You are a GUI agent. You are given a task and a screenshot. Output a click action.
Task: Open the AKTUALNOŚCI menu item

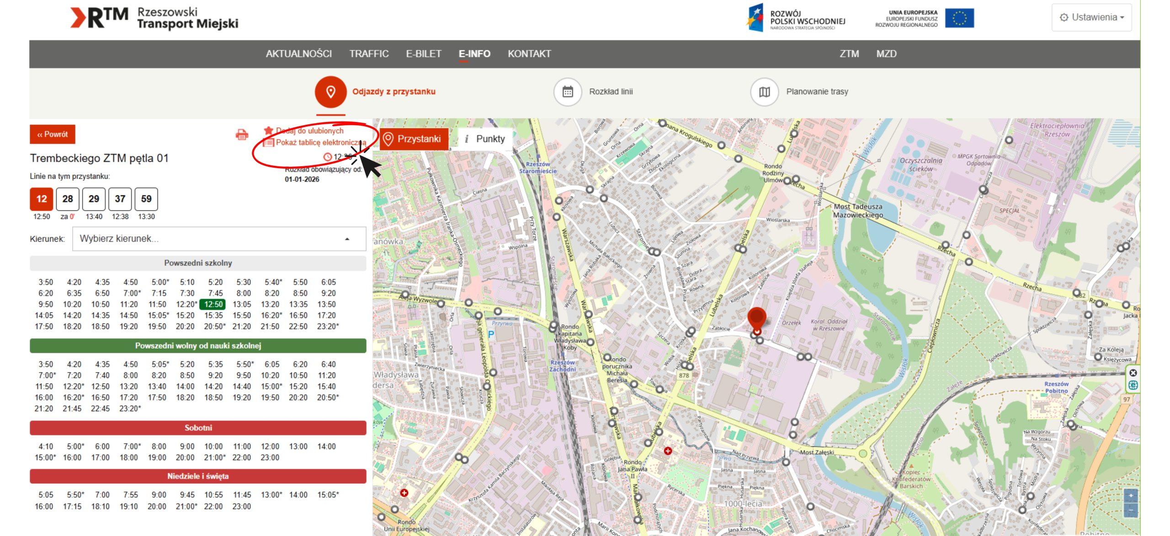coord(299,54)
